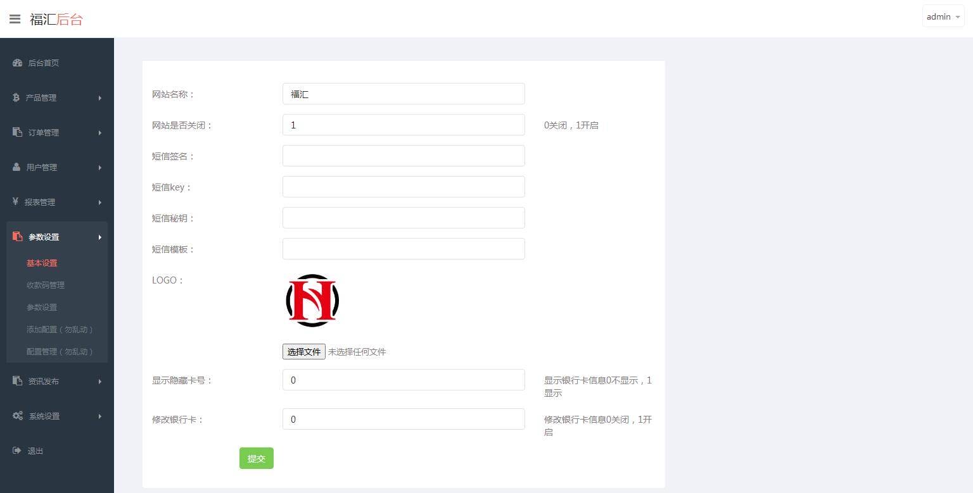
Task: Select the 系统设置 gears icon
Action: tap(17, 416)
